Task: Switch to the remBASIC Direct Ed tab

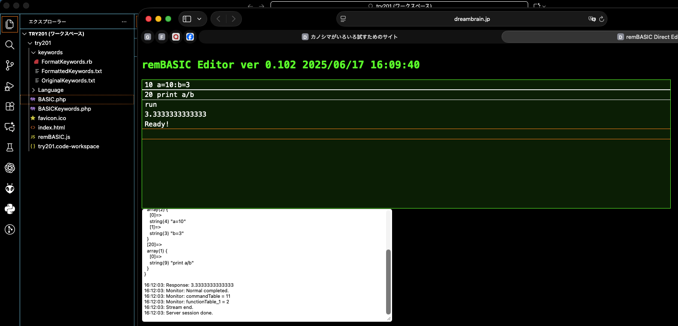Action: click(x=647, y=37)
